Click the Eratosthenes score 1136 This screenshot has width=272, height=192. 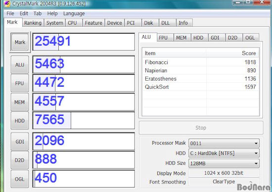coord(250,79)
